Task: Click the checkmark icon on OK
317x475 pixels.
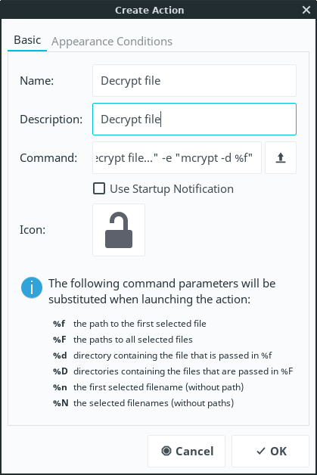Action: [x=261, y=451]
